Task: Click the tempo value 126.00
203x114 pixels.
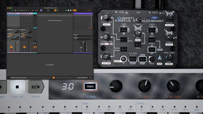Action: (x=21, y=10)
